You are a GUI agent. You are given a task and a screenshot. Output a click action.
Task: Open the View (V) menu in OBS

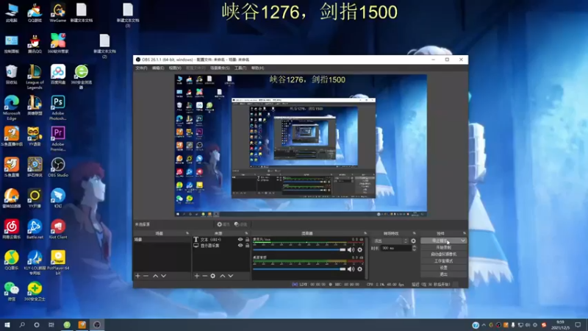pos(175,68)
